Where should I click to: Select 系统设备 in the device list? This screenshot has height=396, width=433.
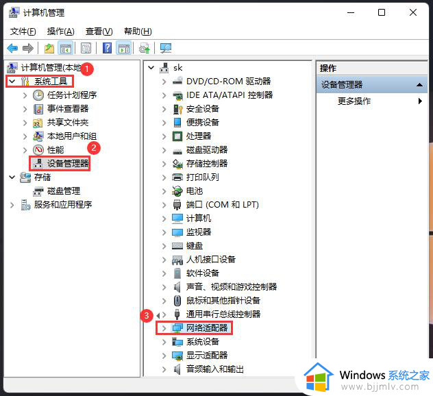point(203,342)
